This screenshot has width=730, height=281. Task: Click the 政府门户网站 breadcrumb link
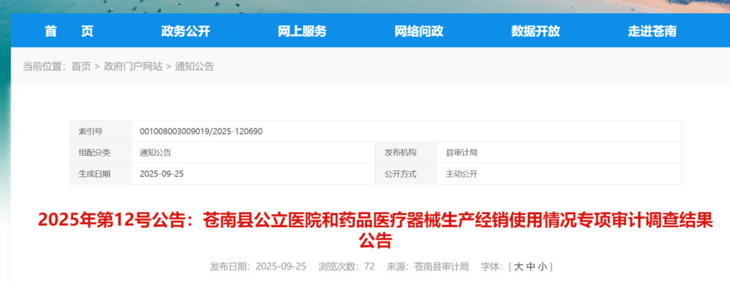pos(133,66)
